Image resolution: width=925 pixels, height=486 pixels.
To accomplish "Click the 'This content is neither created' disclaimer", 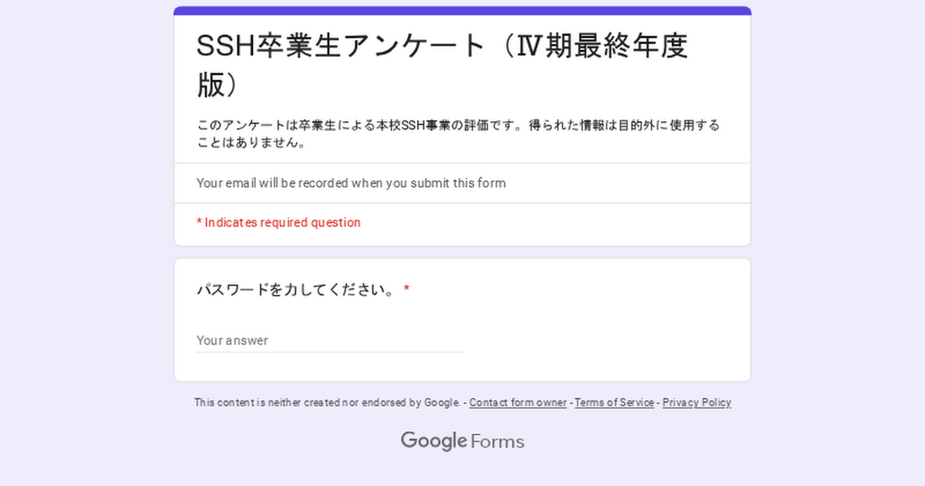I will tap(327, 403).
